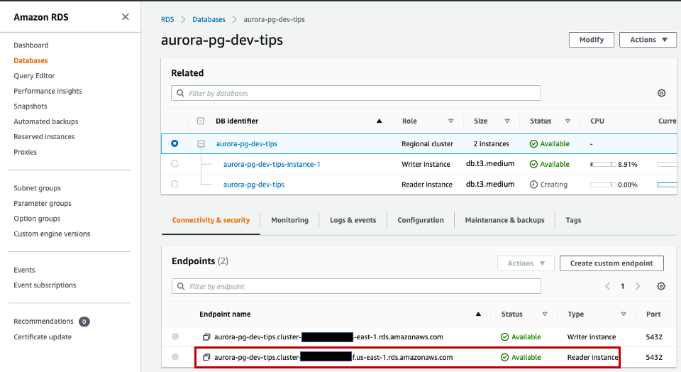Open Endpoints table settings gear
Viewport: 681px width, 372px height.
pos(661,286)
